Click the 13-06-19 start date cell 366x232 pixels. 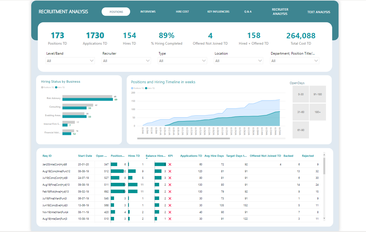[x=83, y=205]
